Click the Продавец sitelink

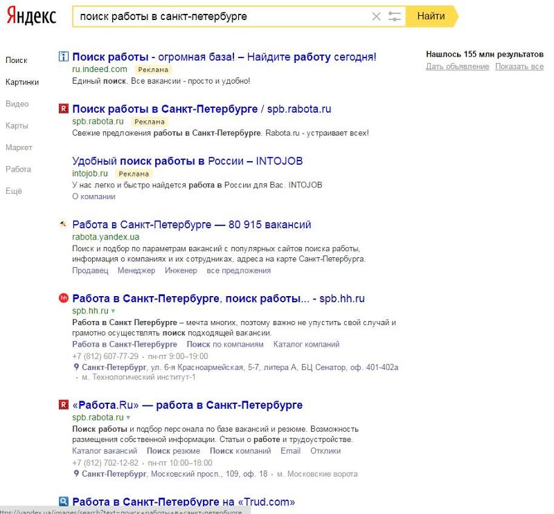coord(90,270)
